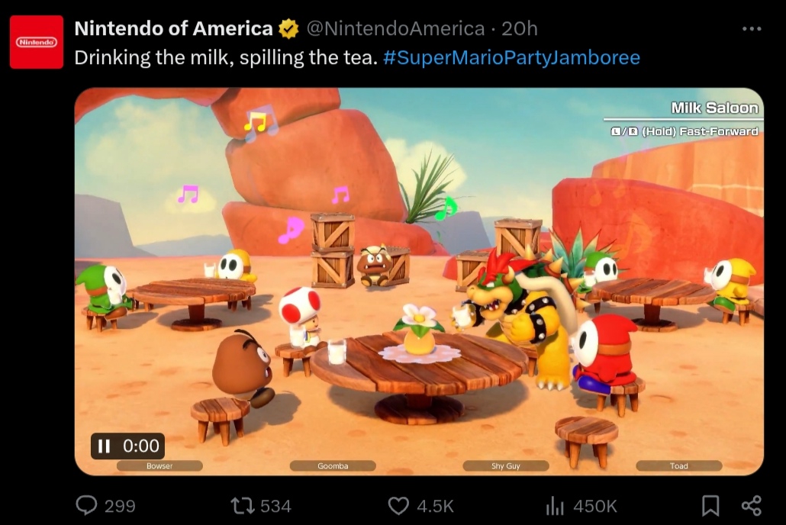Click the 4.5K like count
Screen dimensions: 786x525
[x=435, y=506]
